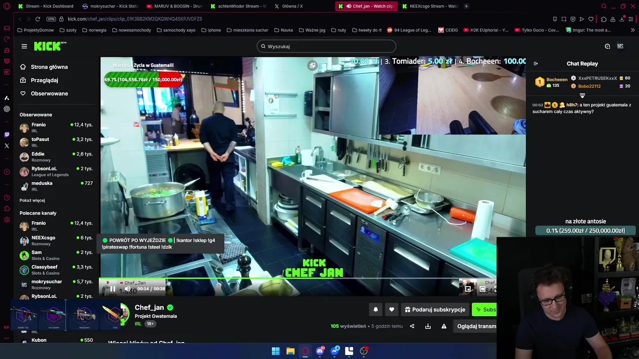
Task: Open followed channel Franio
Action: click(x=56, y=128)
